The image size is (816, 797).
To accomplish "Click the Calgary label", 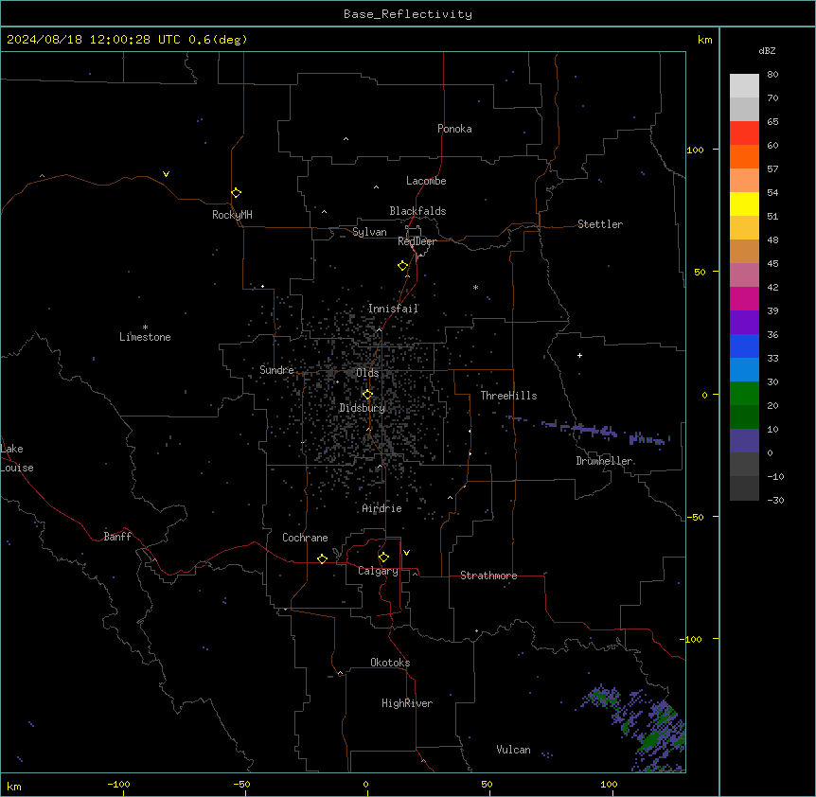I will (378, 571).
